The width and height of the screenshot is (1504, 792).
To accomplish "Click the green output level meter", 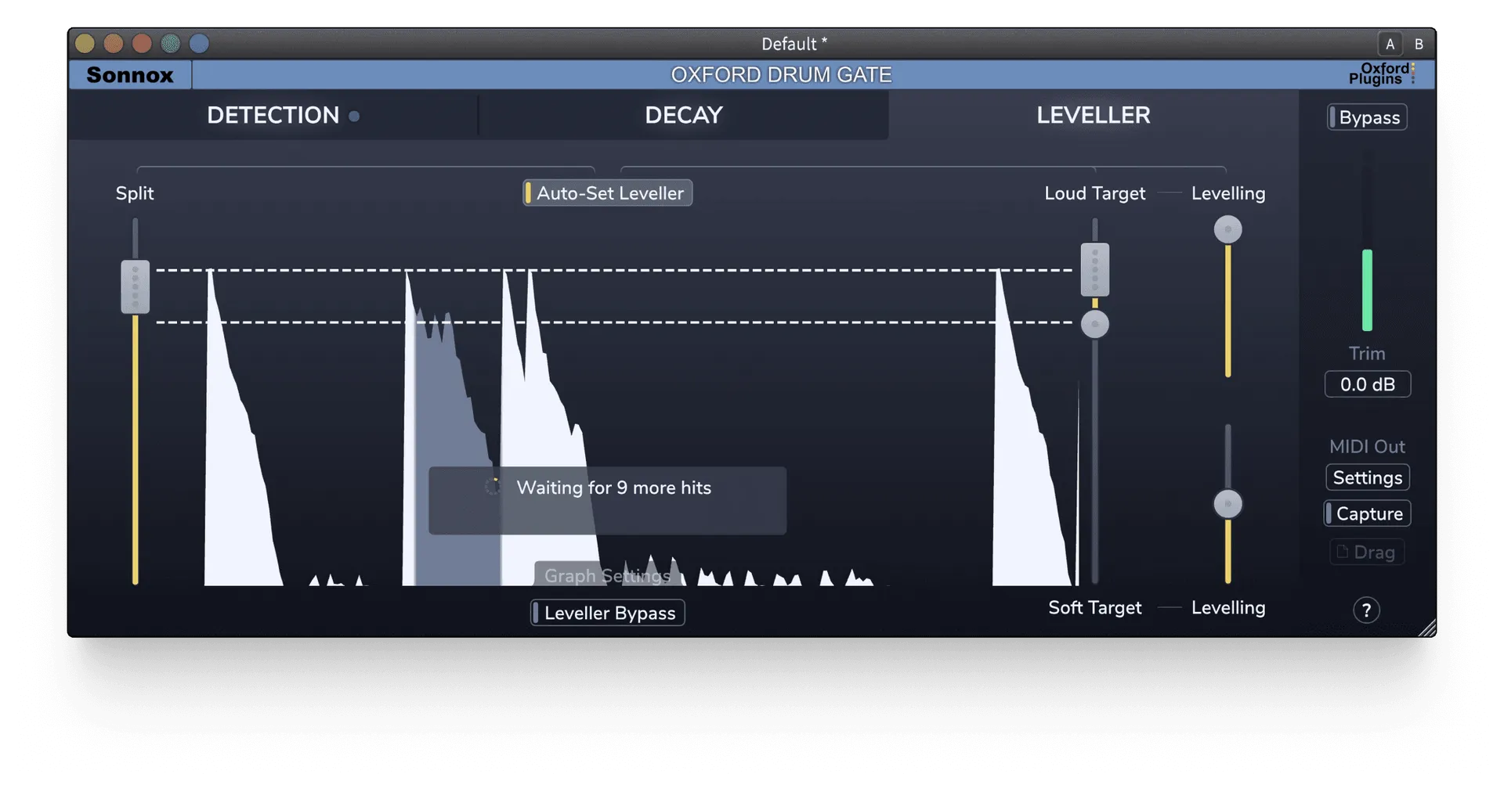I will click(1367, 290).
